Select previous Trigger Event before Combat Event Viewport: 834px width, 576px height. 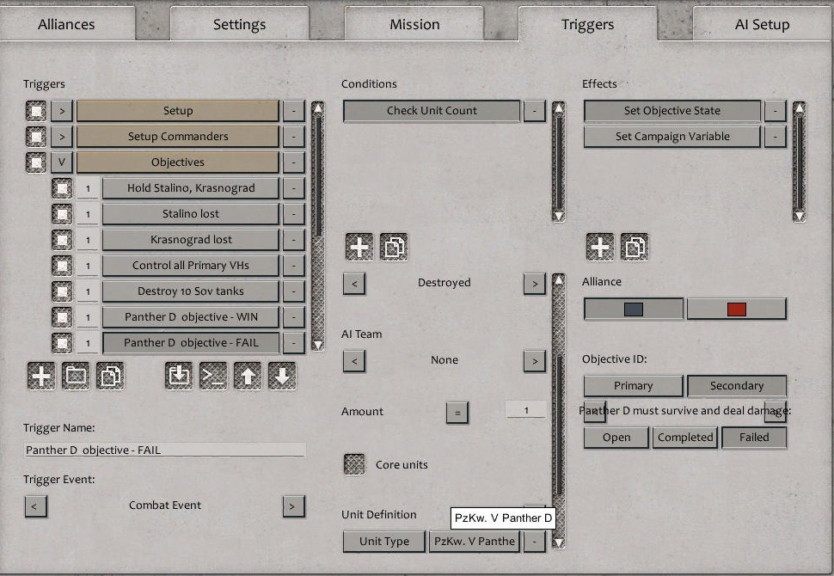35,506
